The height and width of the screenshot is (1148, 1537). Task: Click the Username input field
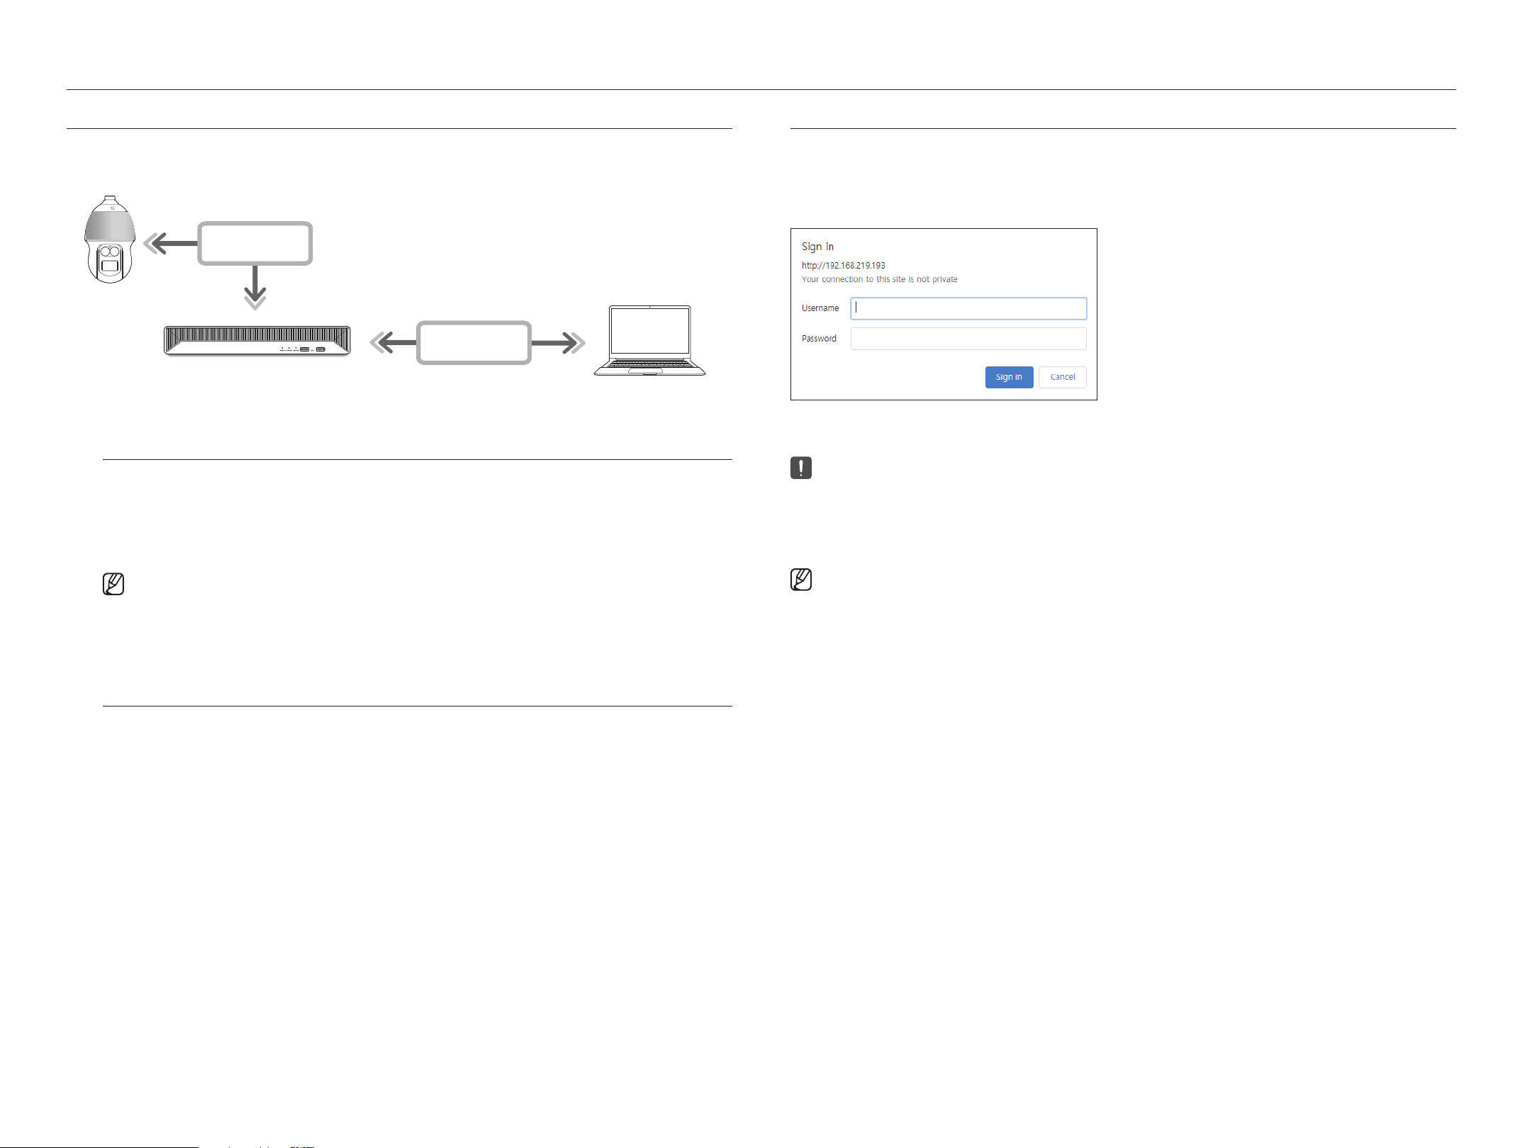(x=968, y=308)
